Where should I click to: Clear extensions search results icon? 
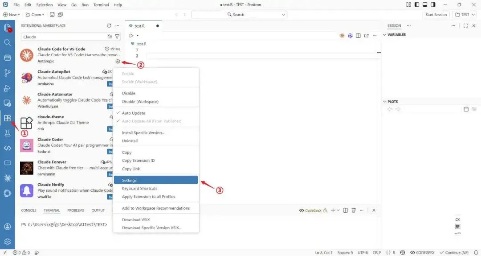[x=110, y=37]
